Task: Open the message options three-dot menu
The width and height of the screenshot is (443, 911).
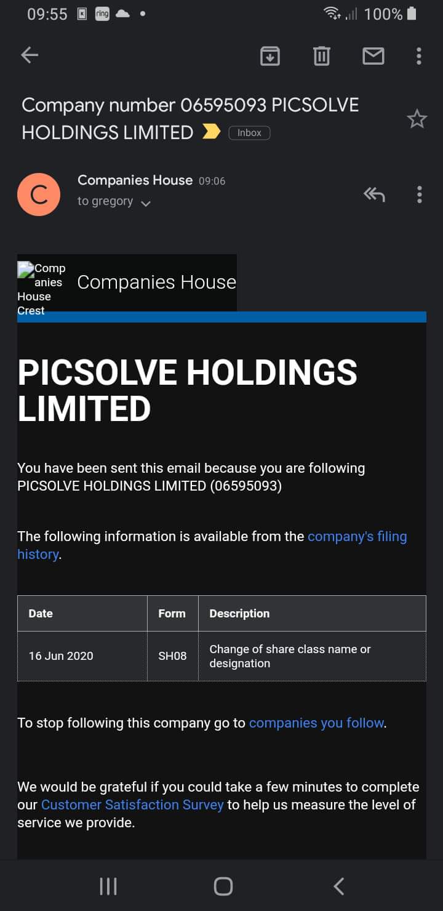Action: pos(419,195)
